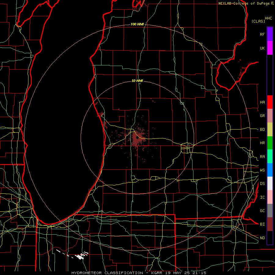Click the '[CLAS]' unit label
This screenshot has height=275, width=275.
pyautogui.click(x=258, y=21)
